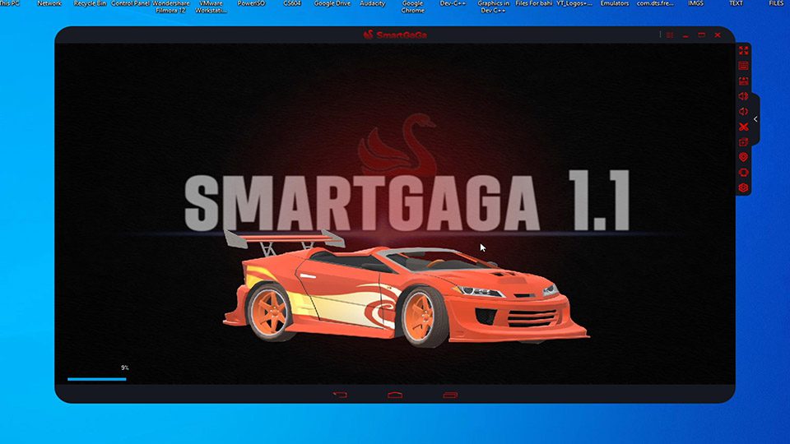Maximize the SmartGaGa window
The image size is (790, 444).
click(x=701, y=35)
